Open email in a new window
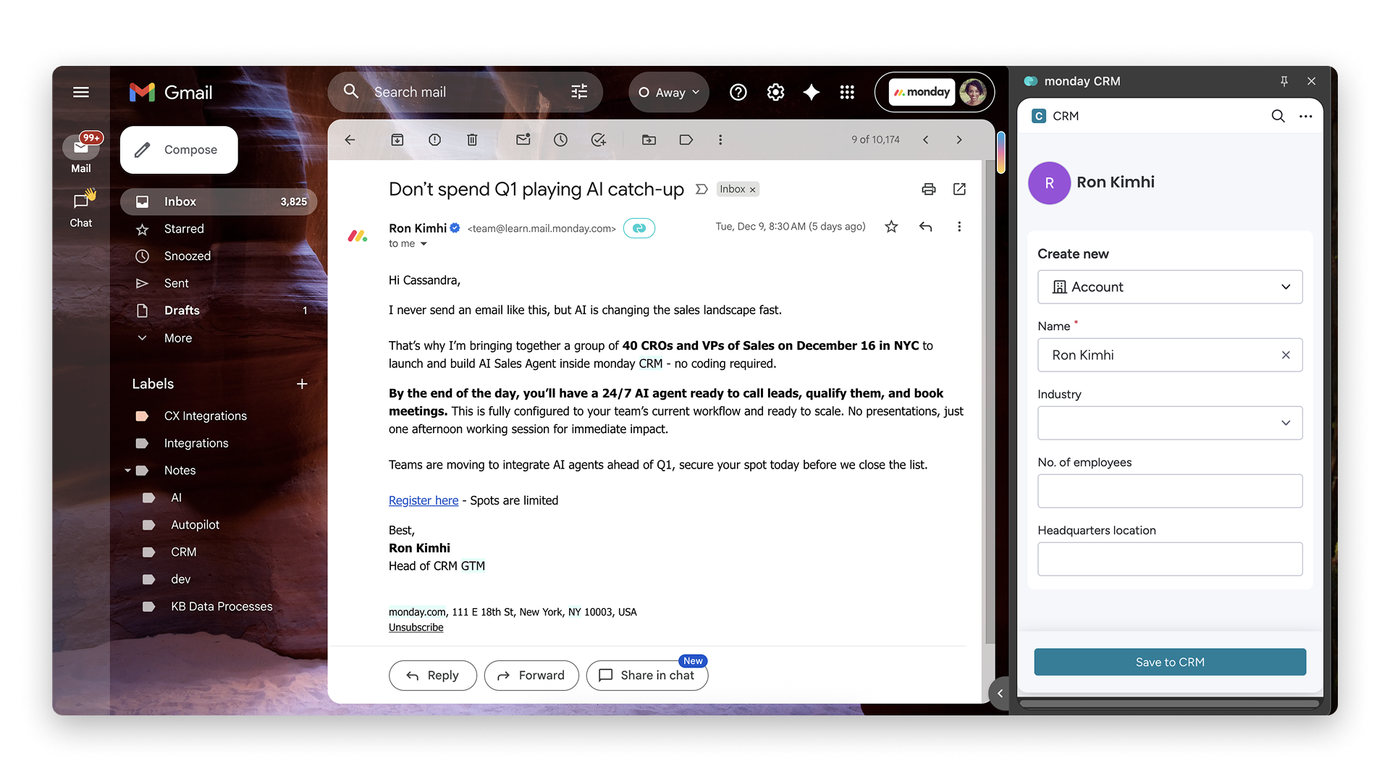This screenshot has width=1390, height=782. pos(959,189)
